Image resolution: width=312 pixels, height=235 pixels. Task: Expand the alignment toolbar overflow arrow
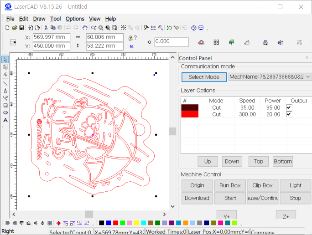(93, 225)
